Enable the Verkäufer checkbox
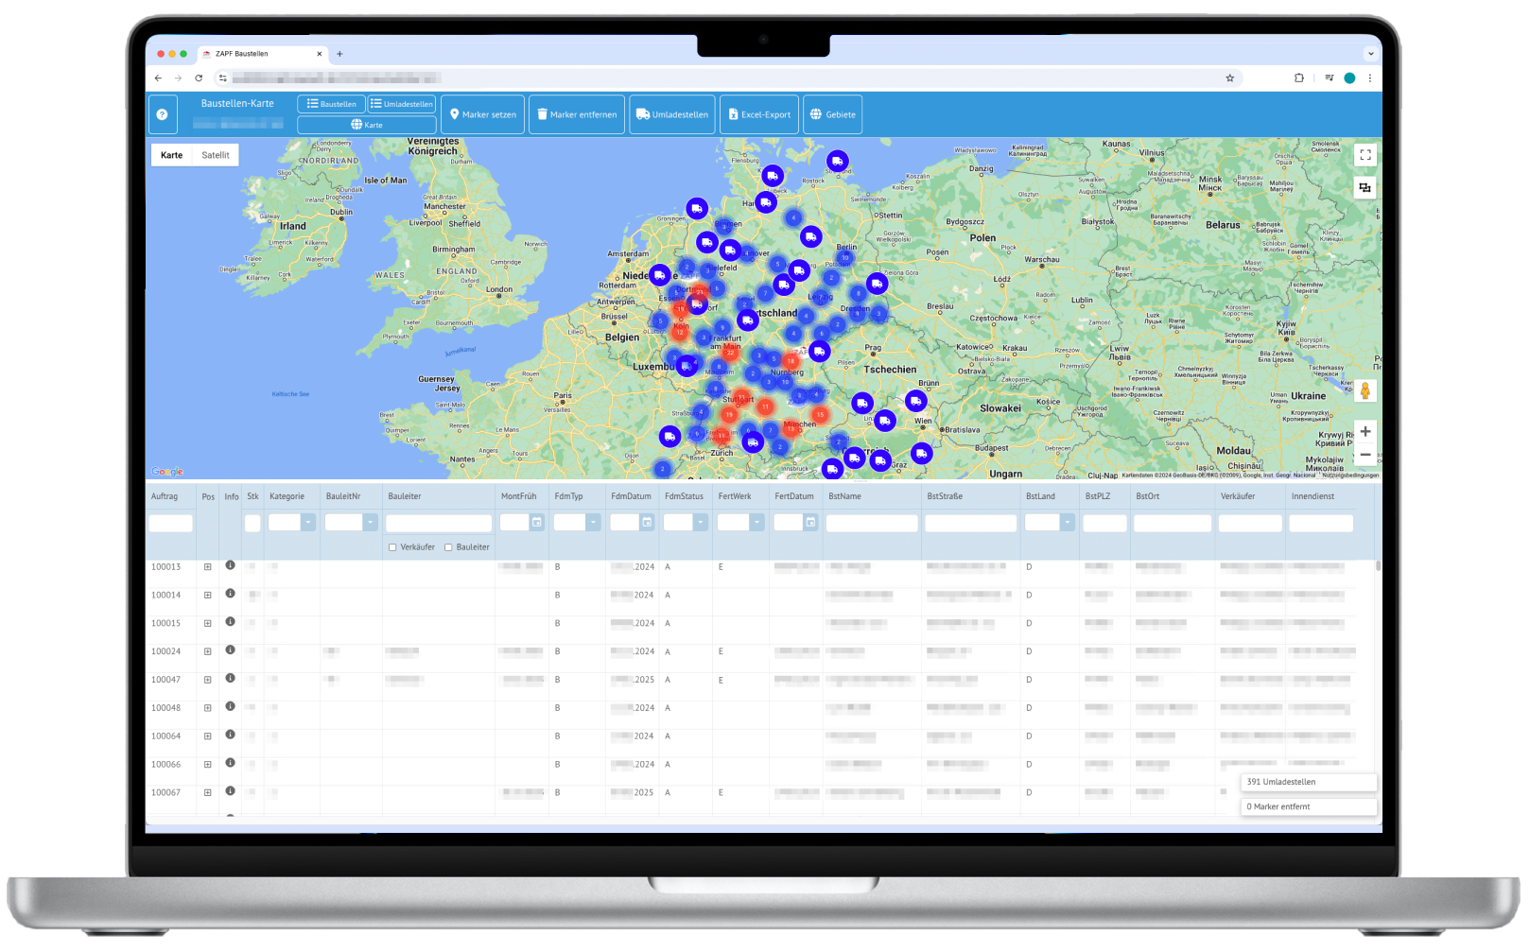The image size is (1530, 952). point(392,547)
